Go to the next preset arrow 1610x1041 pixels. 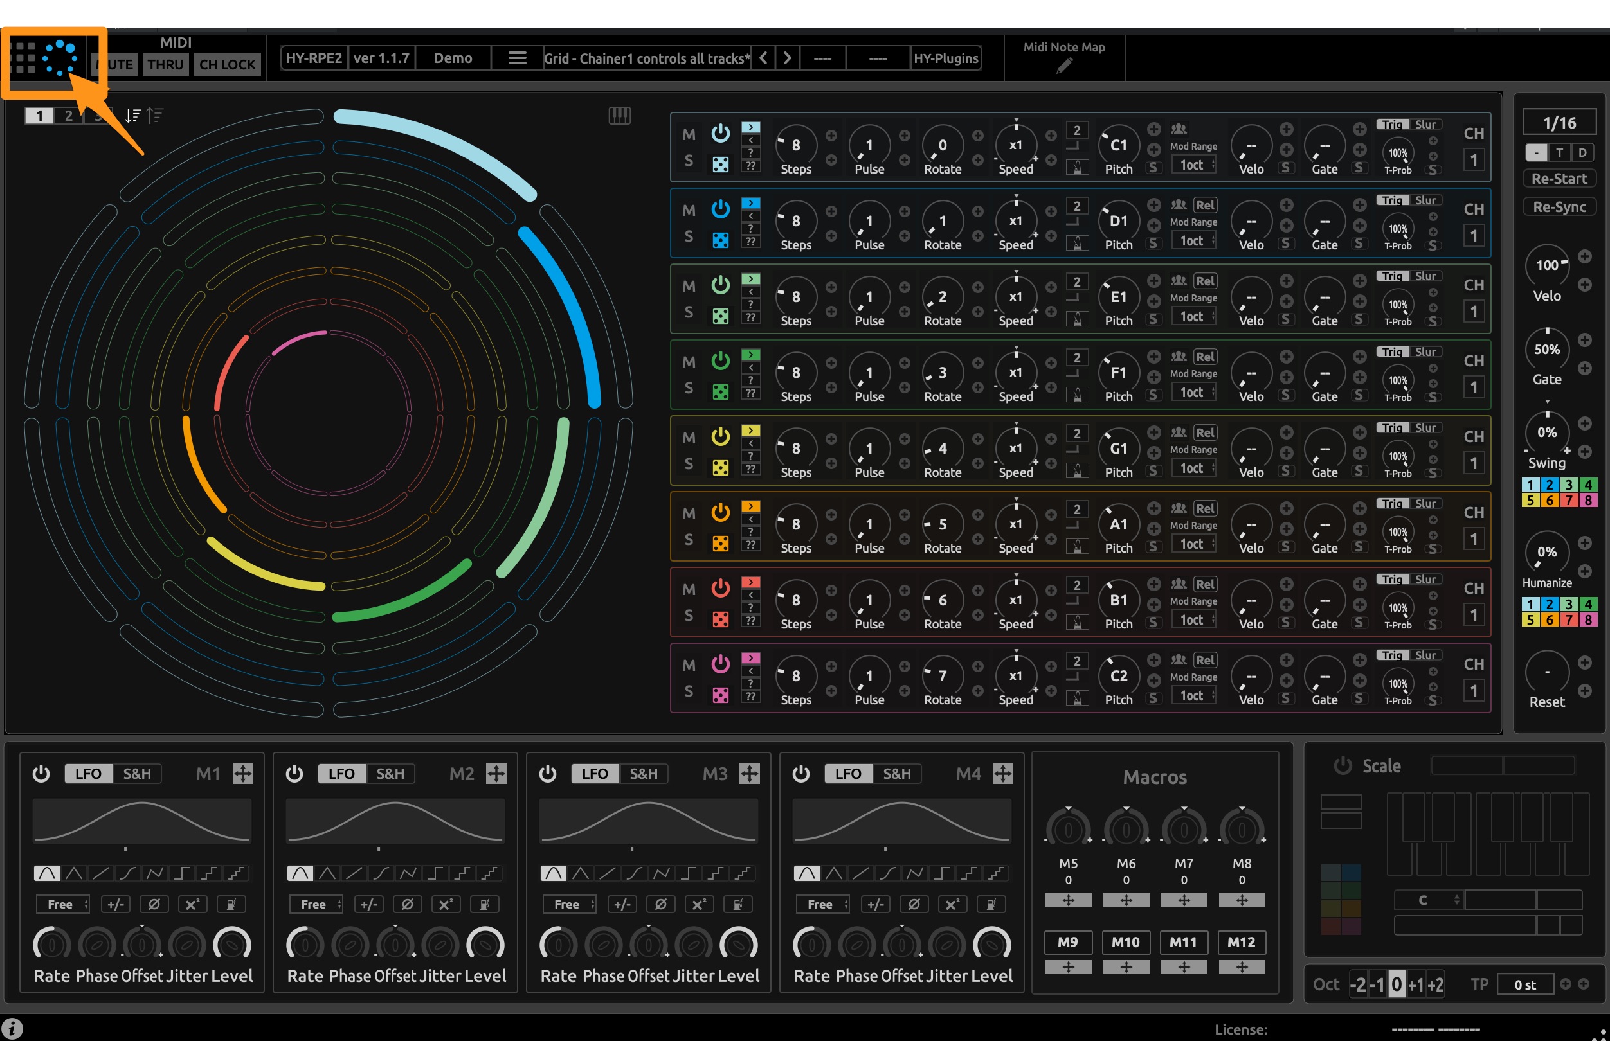(x=787, y=58)
